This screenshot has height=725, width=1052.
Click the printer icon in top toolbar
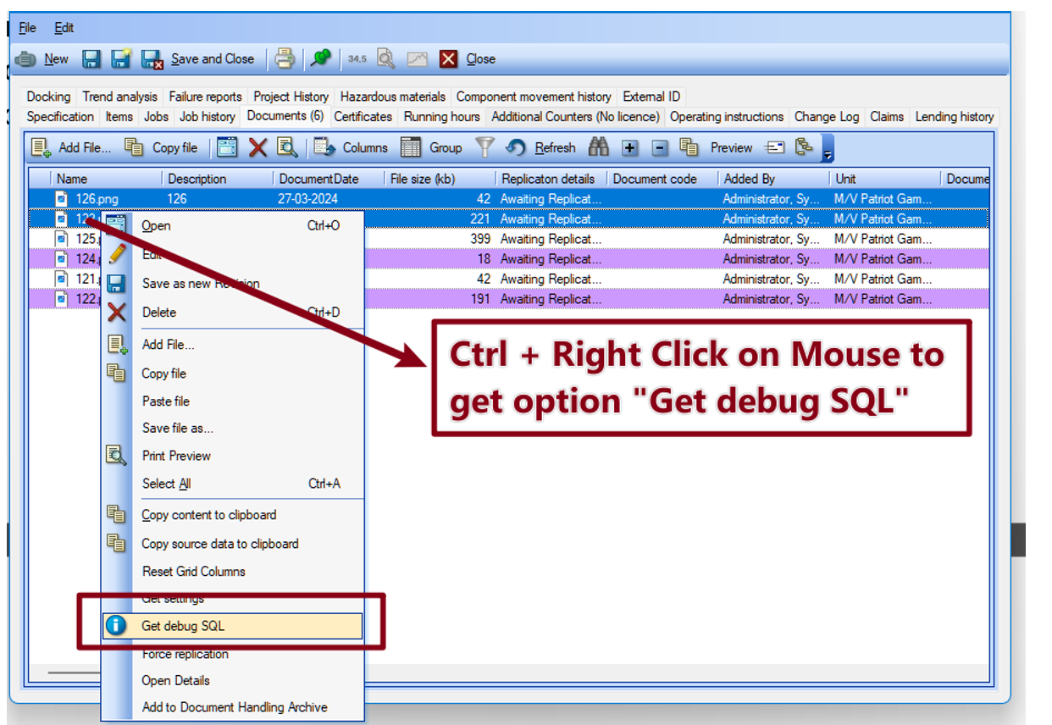285,58
